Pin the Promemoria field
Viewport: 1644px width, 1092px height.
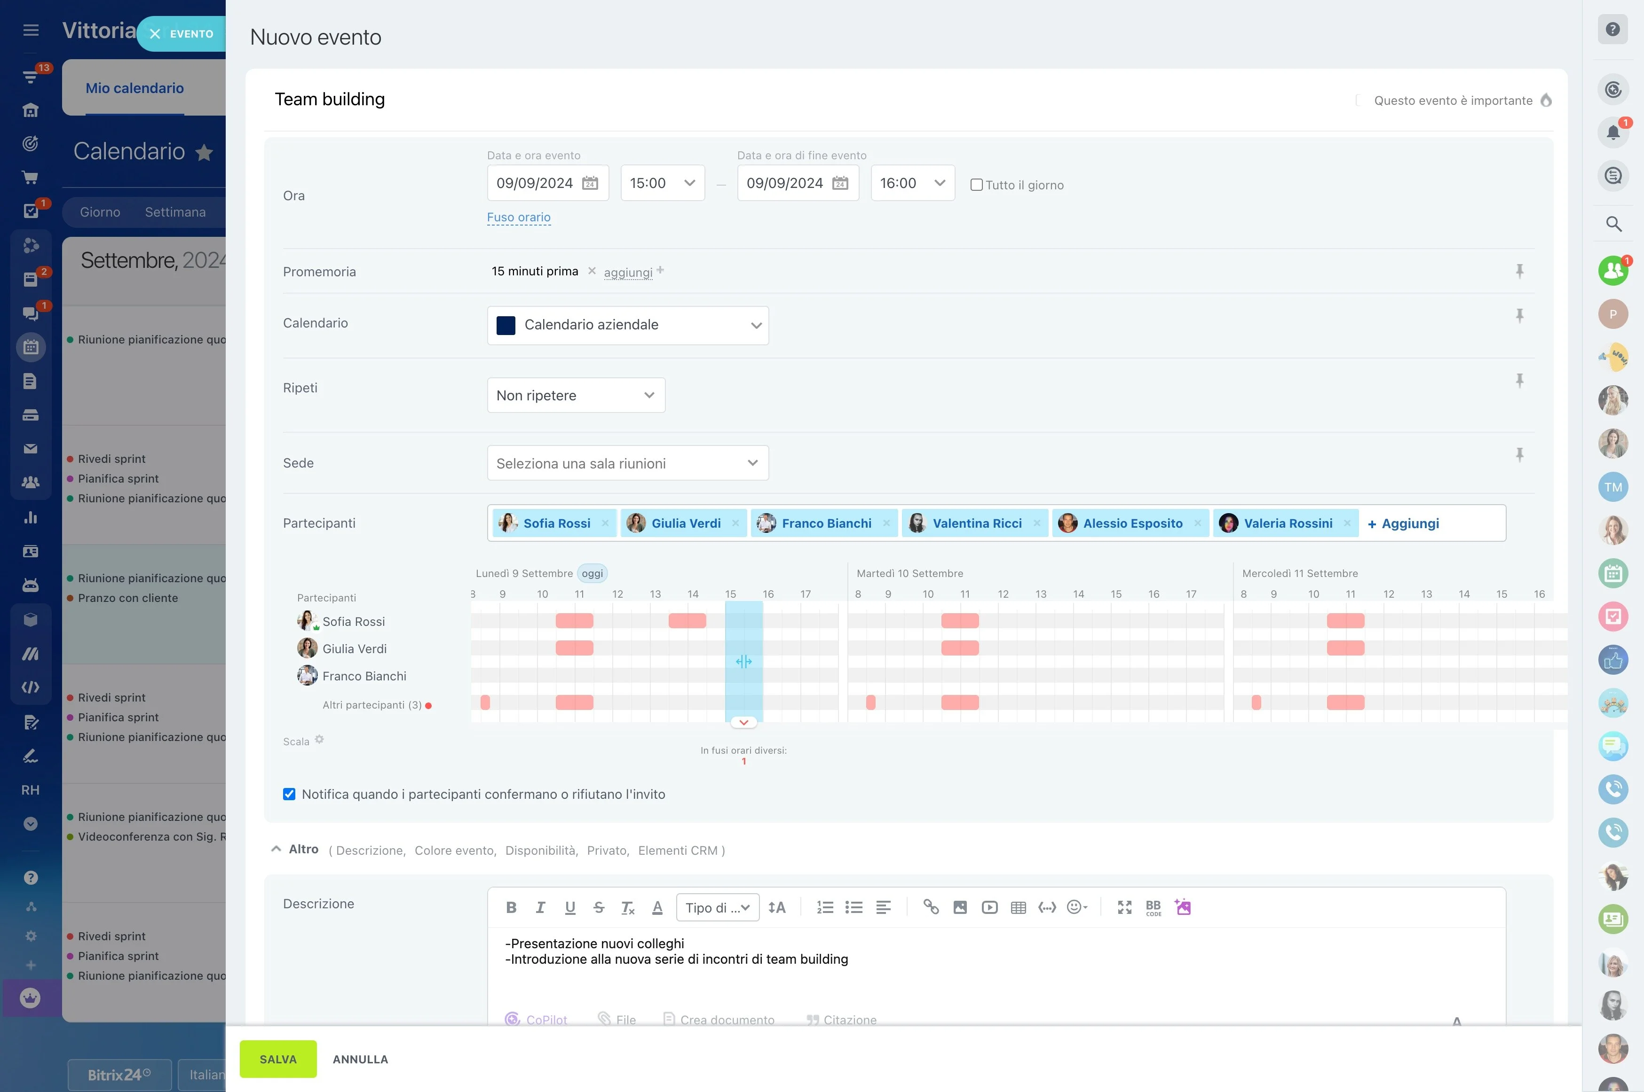coord(1520,271)
